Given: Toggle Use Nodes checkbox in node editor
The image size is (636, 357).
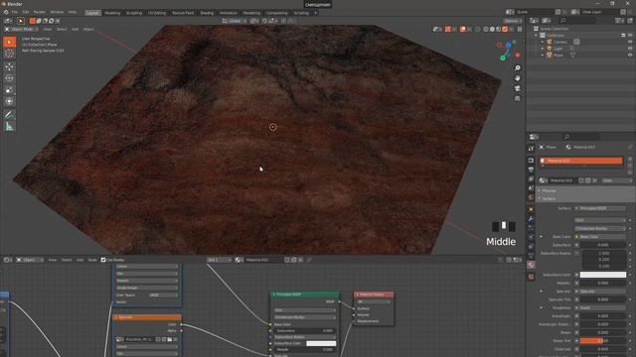Looking at the screenshot, I should pos(103,260).
